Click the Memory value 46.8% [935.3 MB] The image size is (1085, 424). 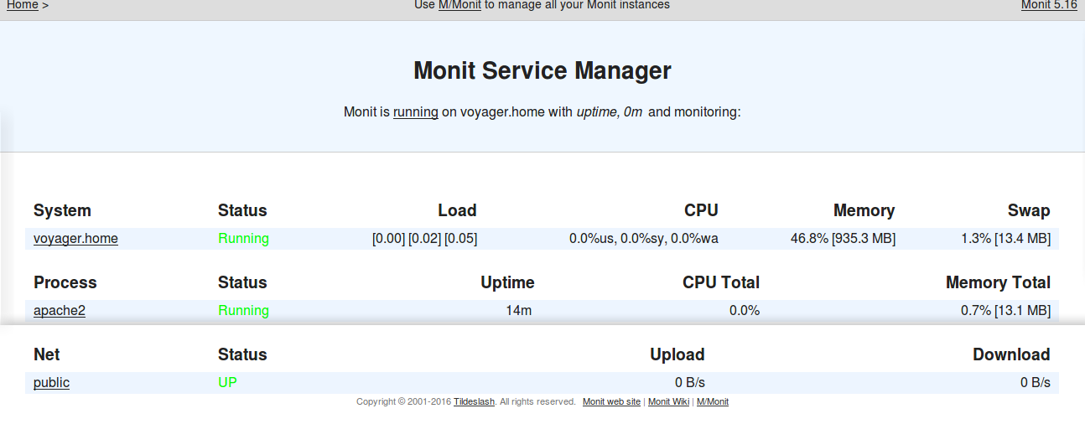pos(843,238)
